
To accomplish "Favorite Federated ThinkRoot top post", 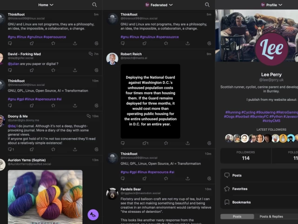I will (166, 43).
